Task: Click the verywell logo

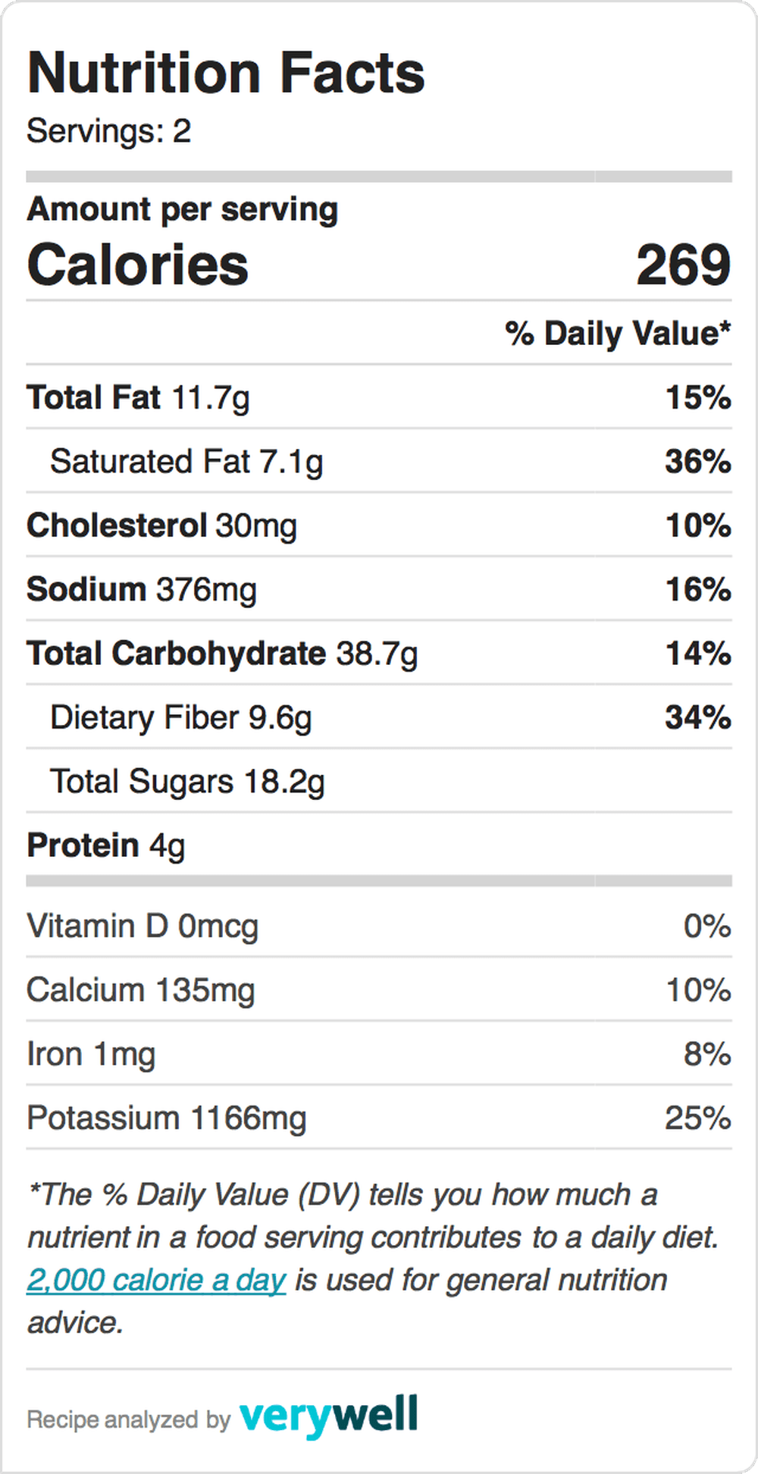Action: (x=328, y=1416)
